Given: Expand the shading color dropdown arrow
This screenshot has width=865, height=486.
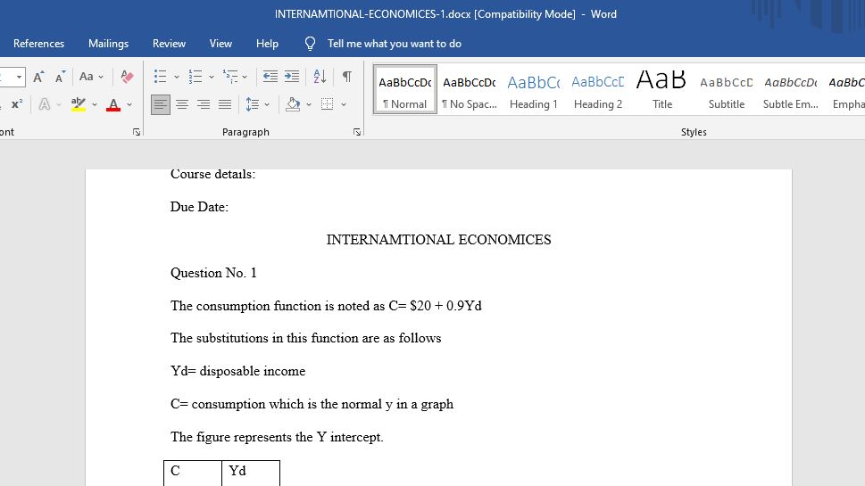Looking at the screenshot, I should pos(309,104).
